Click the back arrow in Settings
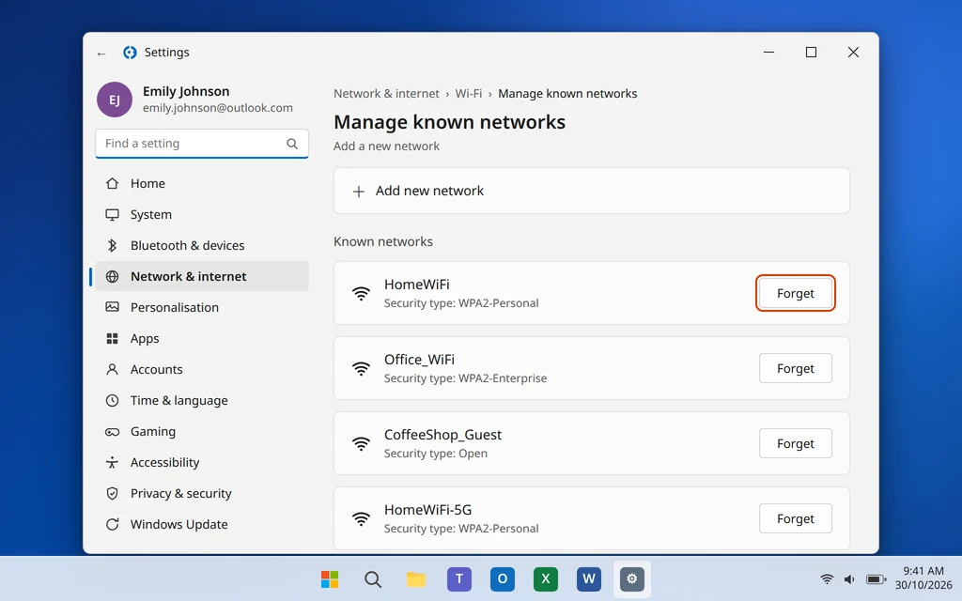The height and width of the screenshot is (601, 962). tap(101, 54)
